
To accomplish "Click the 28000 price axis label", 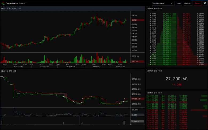I will [x=134, y=15].
